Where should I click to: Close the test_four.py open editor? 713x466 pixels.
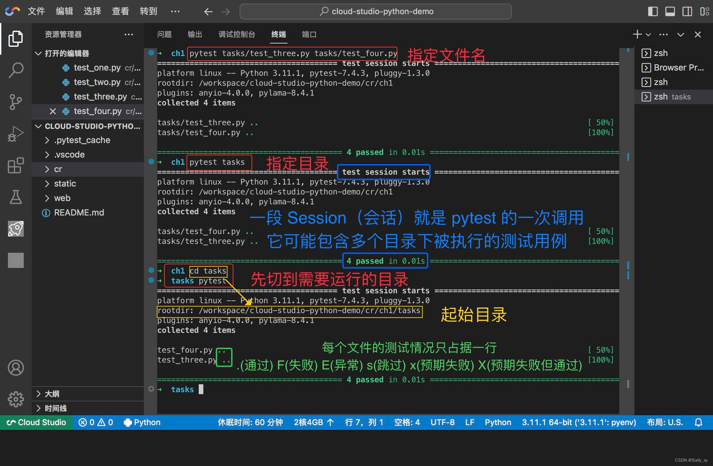[53, 111]
